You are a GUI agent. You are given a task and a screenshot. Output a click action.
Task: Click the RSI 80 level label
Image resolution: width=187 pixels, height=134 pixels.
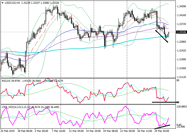coord(178,80)
